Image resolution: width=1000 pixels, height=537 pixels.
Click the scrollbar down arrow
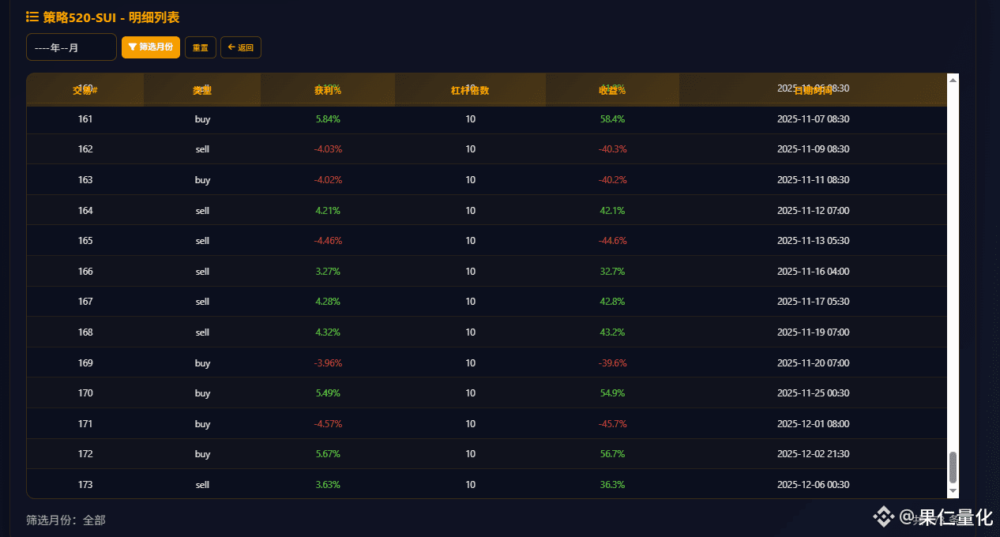click(x=953, y=491)
